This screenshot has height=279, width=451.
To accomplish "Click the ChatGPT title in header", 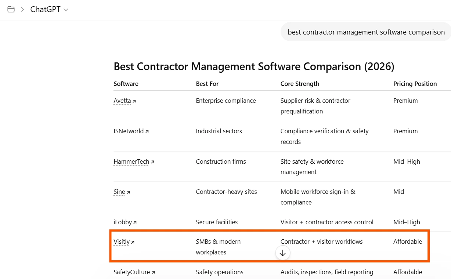I will pyautogui.click(x=45, y=10).
